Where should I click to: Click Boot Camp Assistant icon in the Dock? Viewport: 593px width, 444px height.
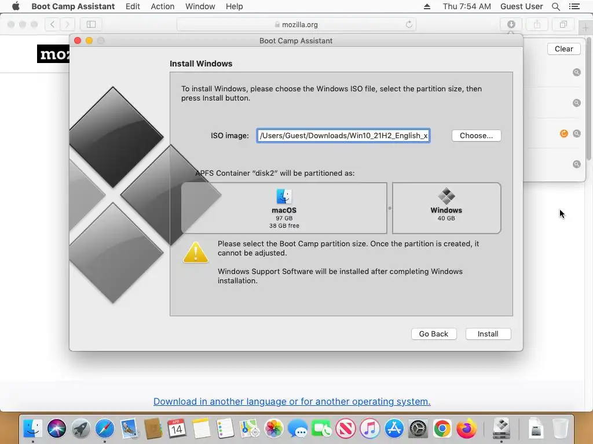(x=502, y=428)
